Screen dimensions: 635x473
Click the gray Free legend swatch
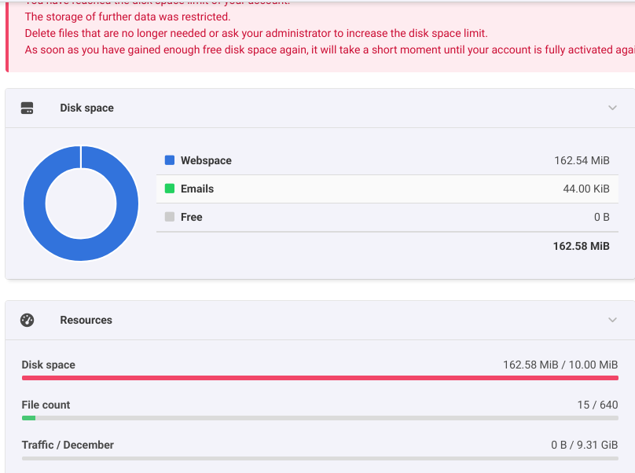[169, 217]
